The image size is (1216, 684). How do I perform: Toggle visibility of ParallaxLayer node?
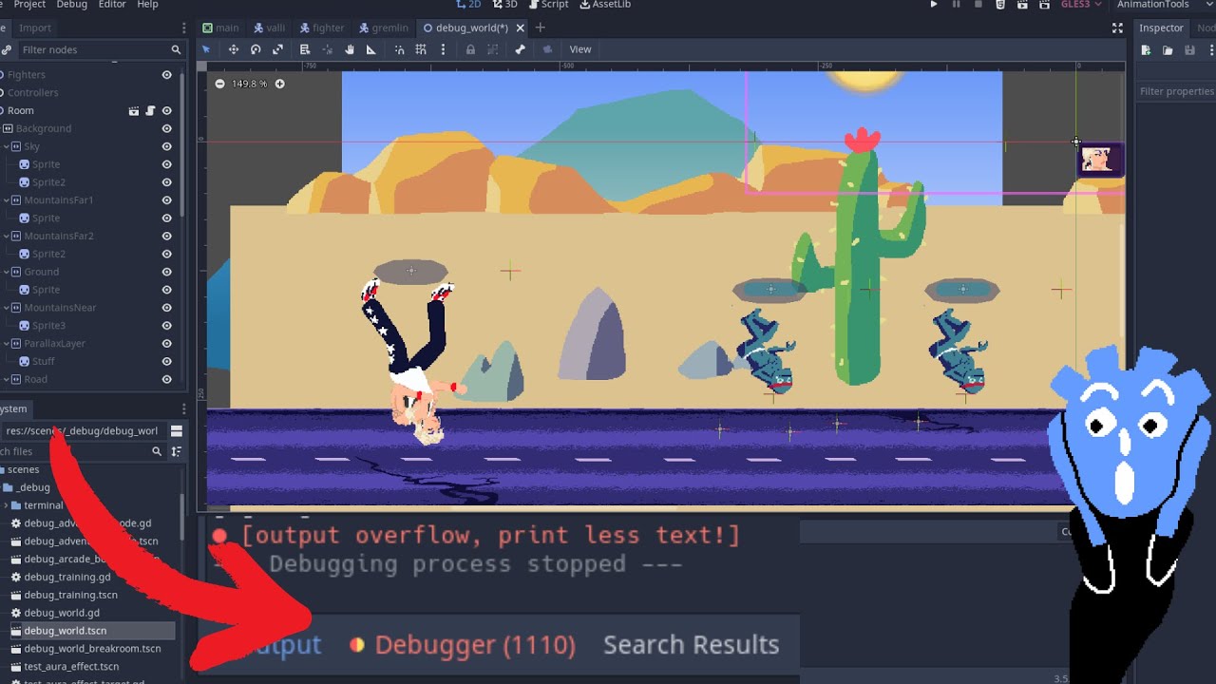(167, 343)
